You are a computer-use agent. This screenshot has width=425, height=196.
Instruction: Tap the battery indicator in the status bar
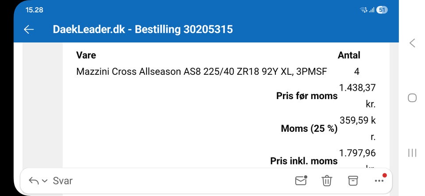coord(382,10)
